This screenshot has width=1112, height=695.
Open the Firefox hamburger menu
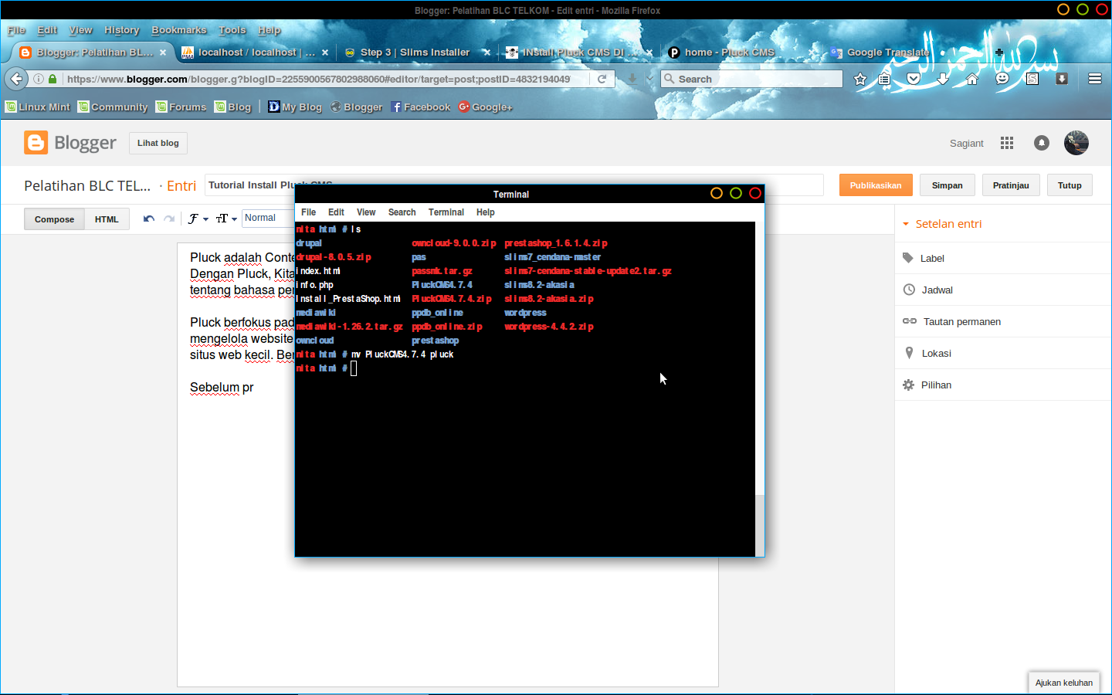click(1094, 79)
